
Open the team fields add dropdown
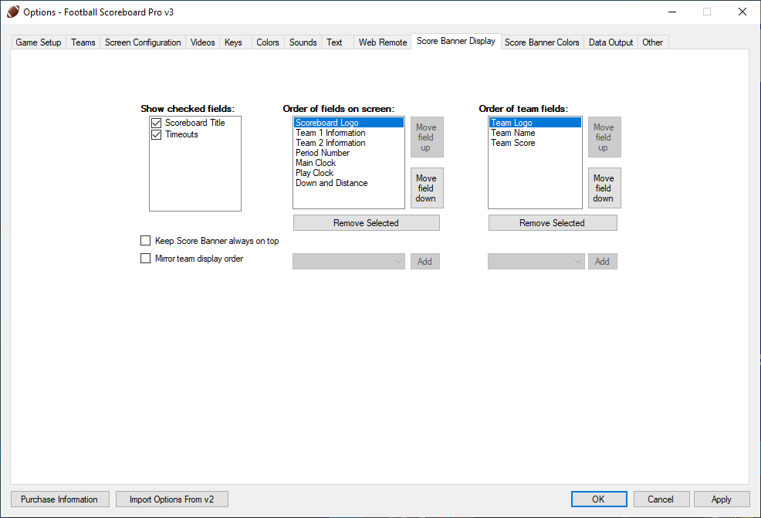536,262
